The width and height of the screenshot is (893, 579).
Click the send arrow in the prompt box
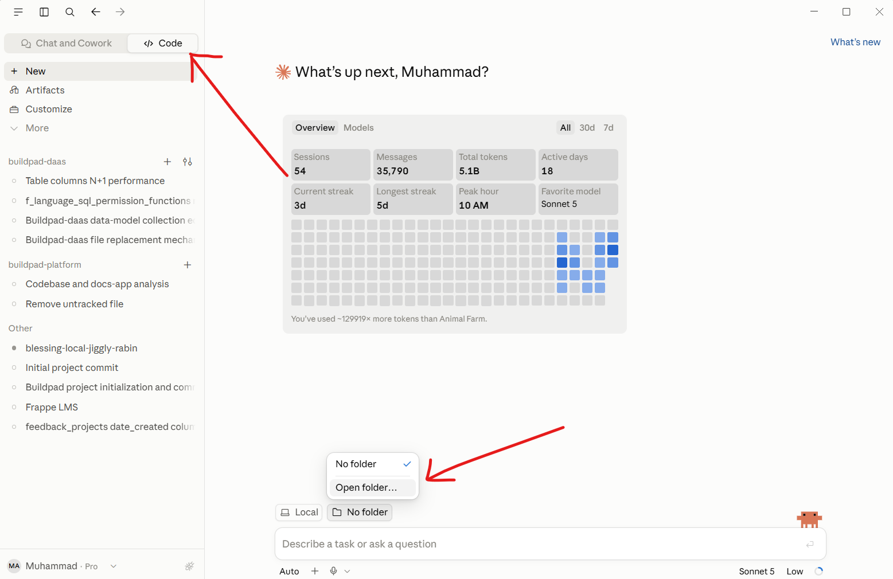point(810,544)
